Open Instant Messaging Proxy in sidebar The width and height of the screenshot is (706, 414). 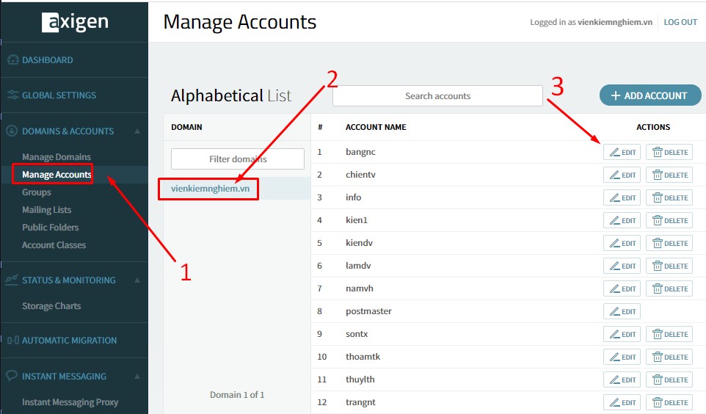pos(70,402)
